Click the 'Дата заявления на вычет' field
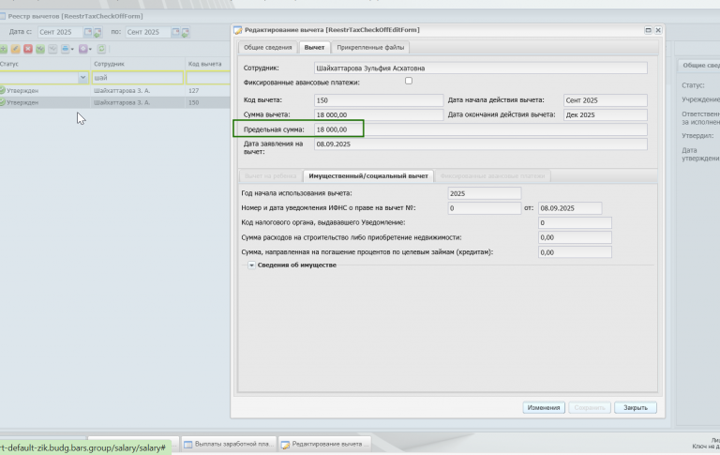This screenshot has height=455, width=720. 481,144
